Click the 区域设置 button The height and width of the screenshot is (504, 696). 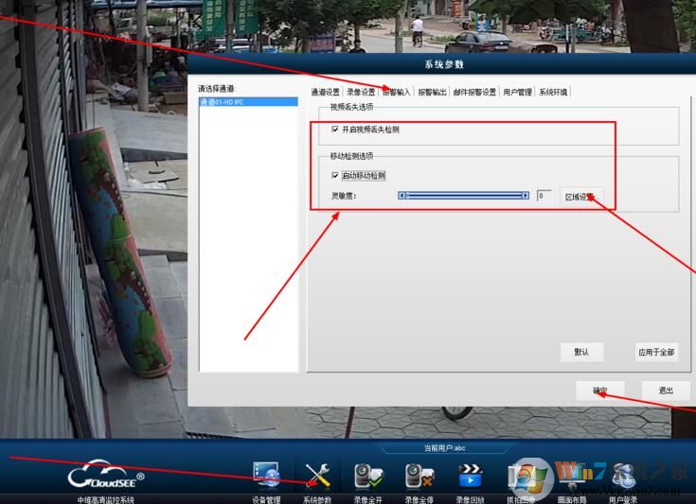[x=580, y=196]
